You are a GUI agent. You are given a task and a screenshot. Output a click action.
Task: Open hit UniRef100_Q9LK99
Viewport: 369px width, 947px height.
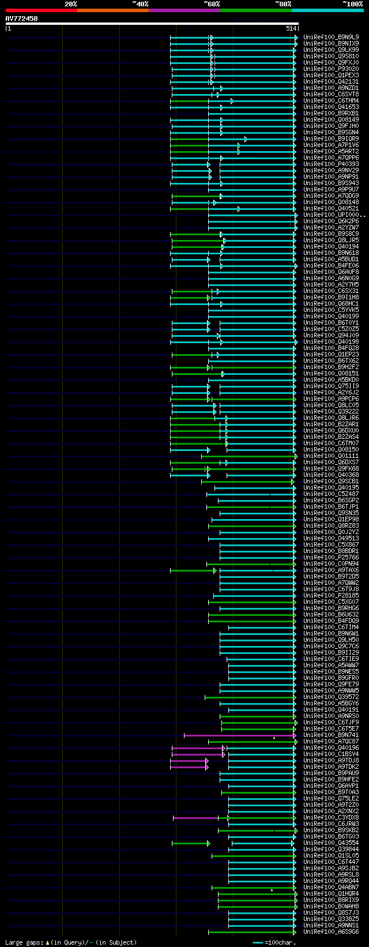[x=331, y=50]
